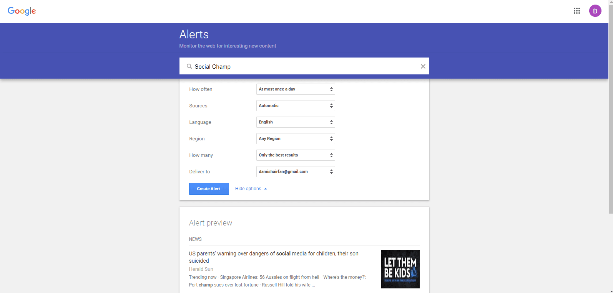Open the How many dropdown
The height and width of the screenshot is (293, 613).
coord(296,155)
